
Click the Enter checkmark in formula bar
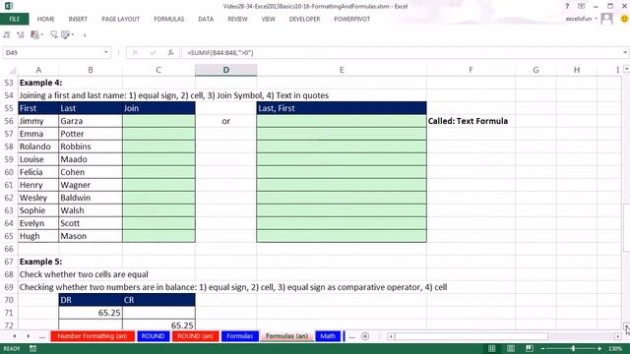(x=154, y=52)
